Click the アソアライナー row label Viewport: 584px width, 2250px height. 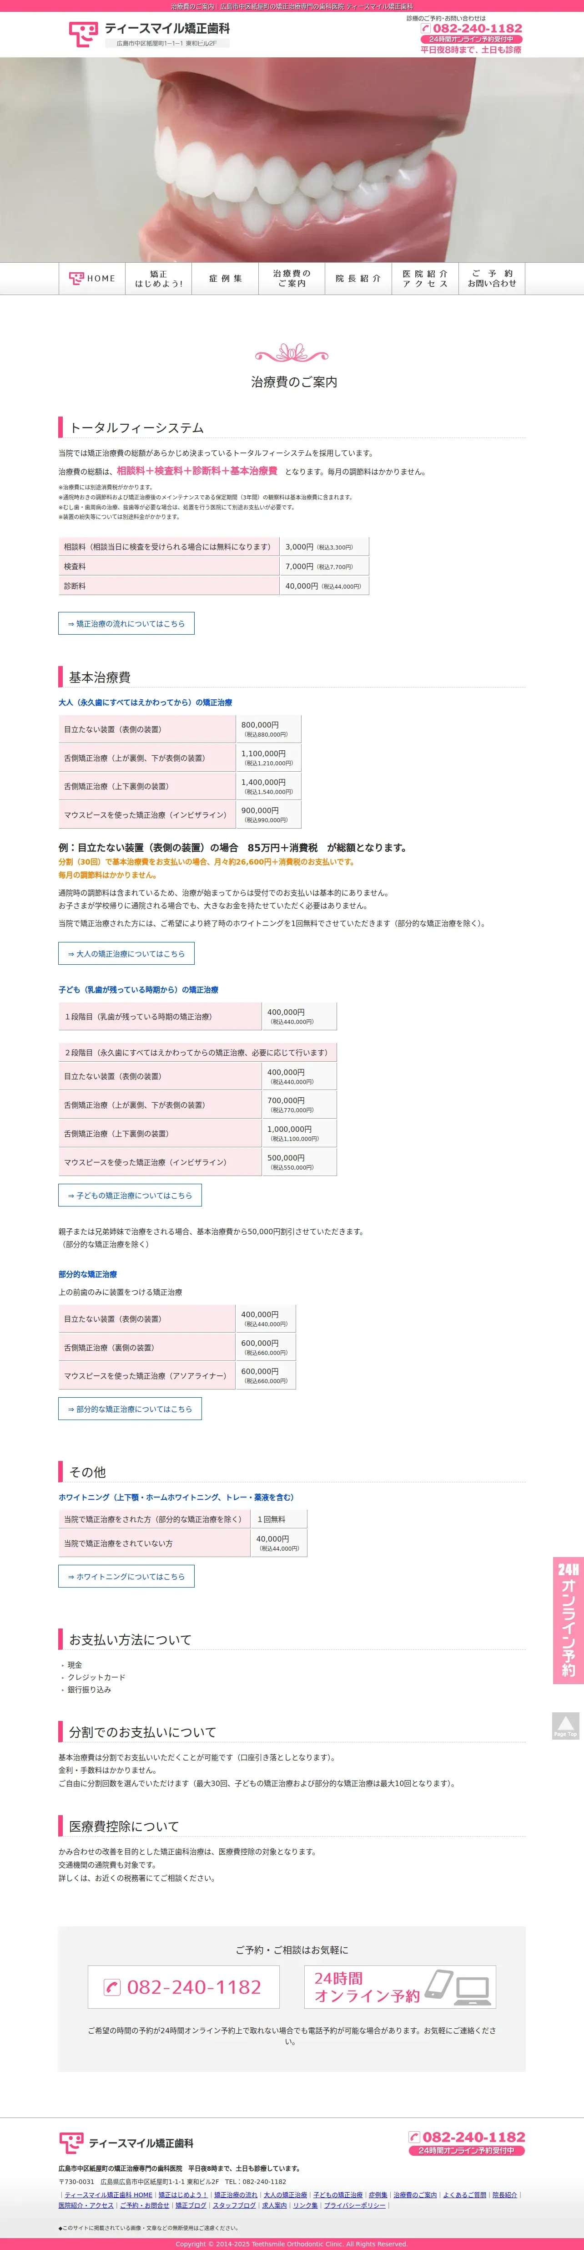point(146,1376)
